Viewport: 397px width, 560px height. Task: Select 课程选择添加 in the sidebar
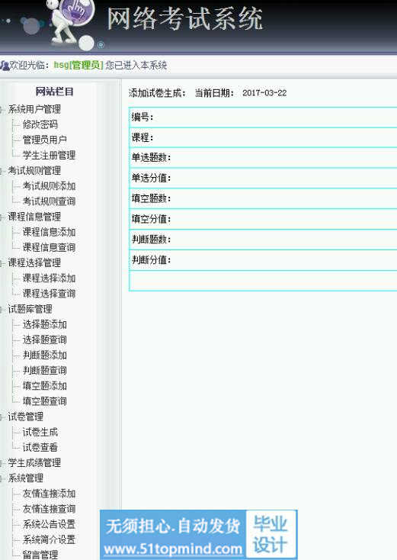click(49, 278)
